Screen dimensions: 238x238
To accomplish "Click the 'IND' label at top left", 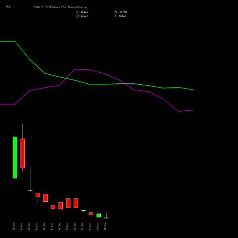I will [x=8, y=7].
